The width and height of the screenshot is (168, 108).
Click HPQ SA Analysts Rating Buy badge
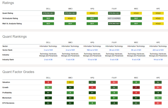pos(92,19)
